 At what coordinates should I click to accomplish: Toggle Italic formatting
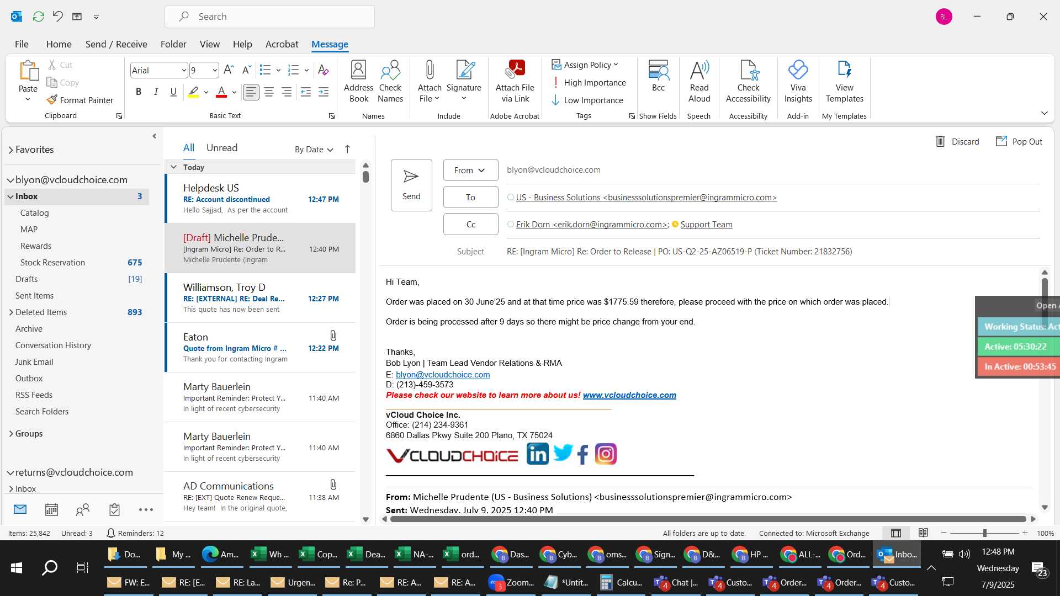pos(156,92)
